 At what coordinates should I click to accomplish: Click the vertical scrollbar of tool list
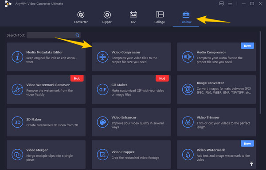coord(260,73)
